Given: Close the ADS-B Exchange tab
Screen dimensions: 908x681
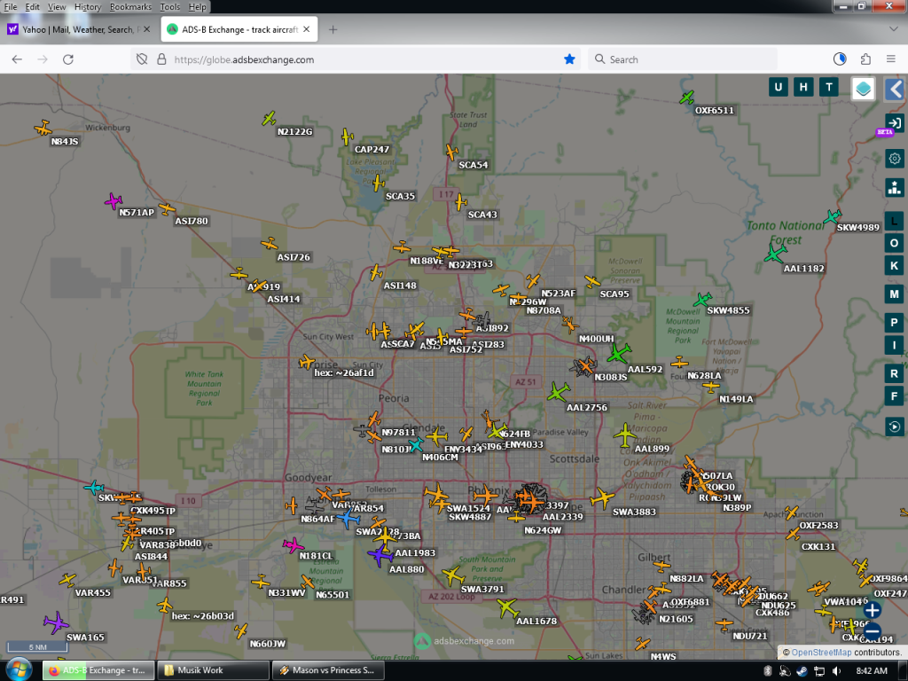Looking at the screenshot, I should click(306, 29).
